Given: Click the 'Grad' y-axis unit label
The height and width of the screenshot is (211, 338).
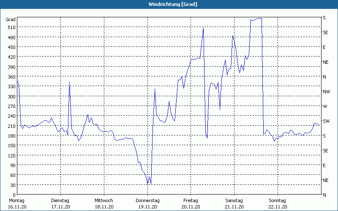Looking at the screenshot, I should 11,19.
